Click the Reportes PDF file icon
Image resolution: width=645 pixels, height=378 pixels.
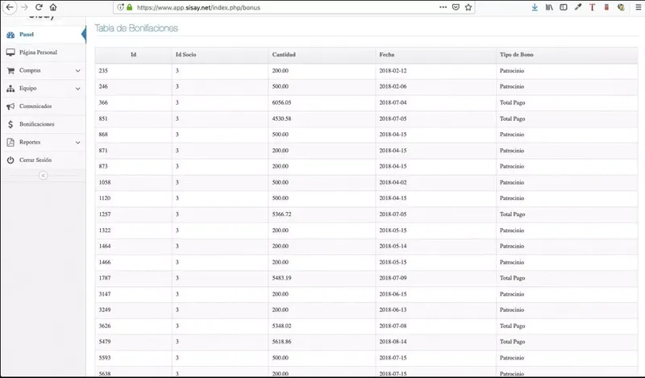click(x=10, y=143)
